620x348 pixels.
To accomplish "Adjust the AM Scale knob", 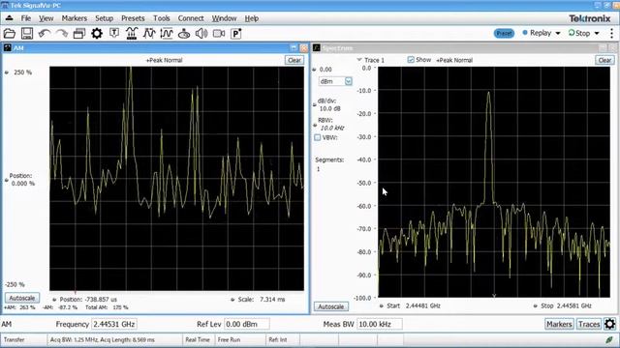I will click(232, 300).
